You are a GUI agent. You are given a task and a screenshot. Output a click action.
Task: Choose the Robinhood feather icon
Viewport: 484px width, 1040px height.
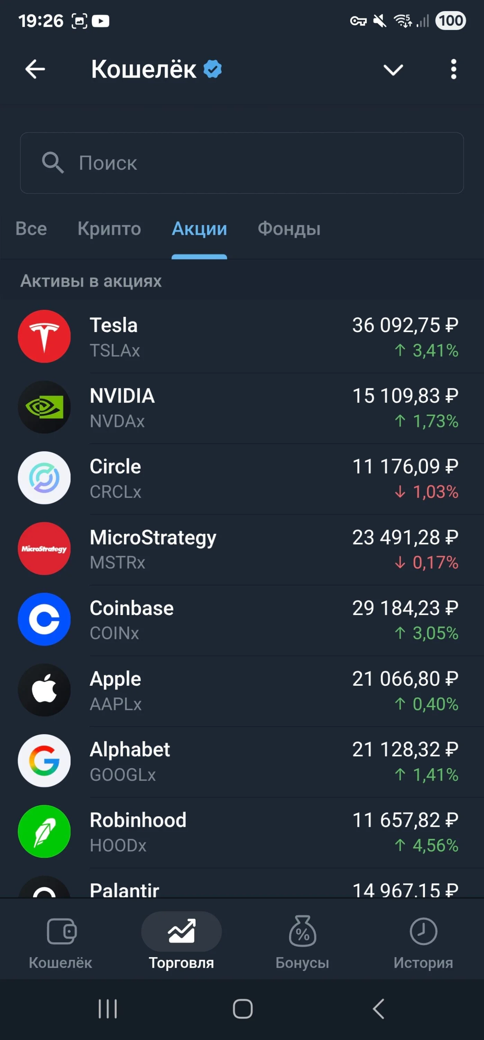[x=44, y=831]
